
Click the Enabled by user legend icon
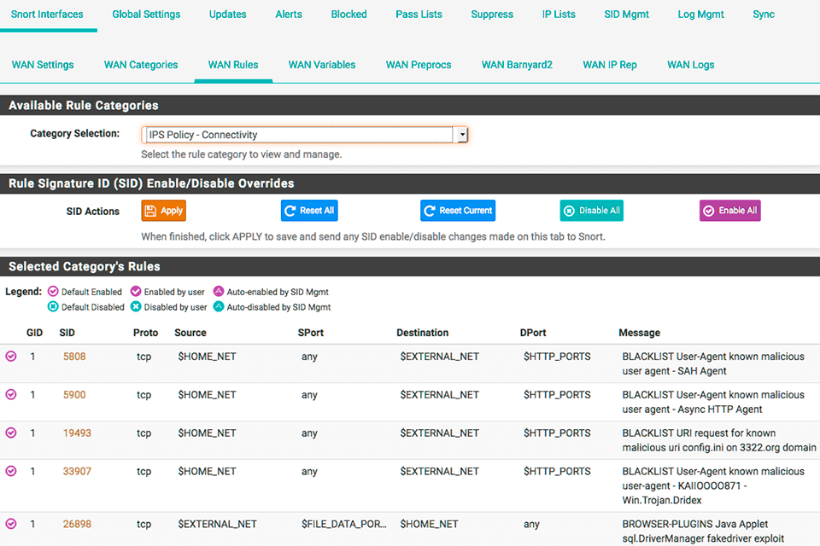(x=136, y=291)
